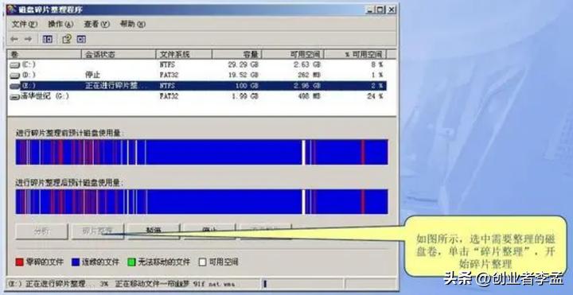Click the blue 连续的文件 legend swatch

[x=76, y=262]
